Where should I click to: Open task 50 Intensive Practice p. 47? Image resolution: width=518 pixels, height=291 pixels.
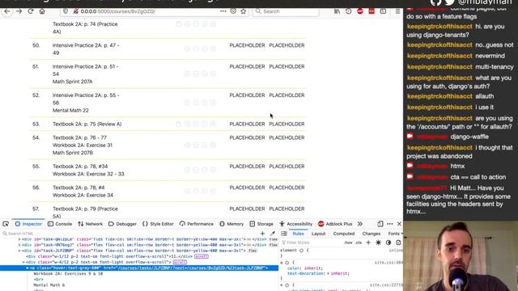click(x=86, y=48)
